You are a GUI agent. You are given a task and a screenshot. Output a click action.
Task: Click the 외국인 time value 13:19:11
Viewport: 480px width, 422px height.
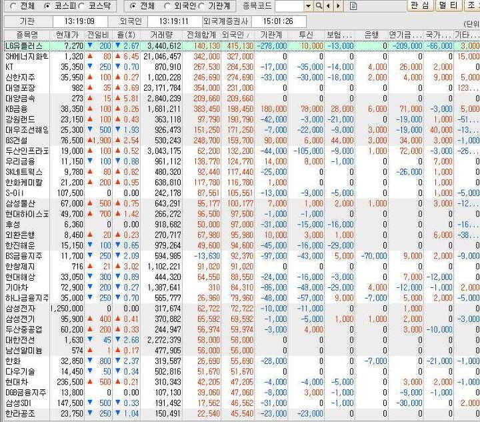click(173, 21)
